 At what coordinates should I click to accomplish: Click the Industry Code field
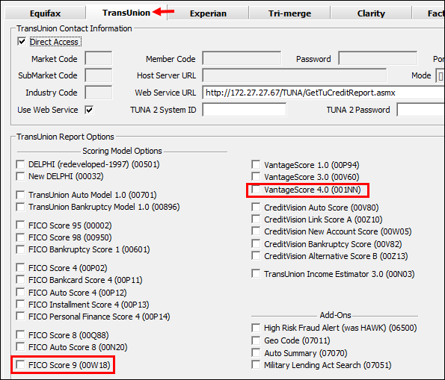click(99, 93)
